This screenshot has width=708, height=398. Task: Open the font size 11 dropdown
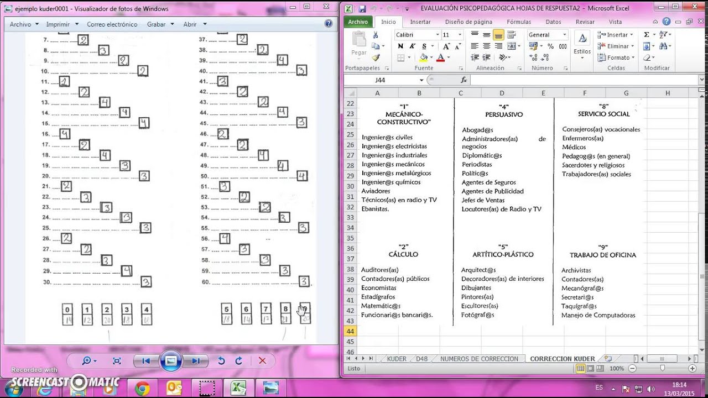460,35
